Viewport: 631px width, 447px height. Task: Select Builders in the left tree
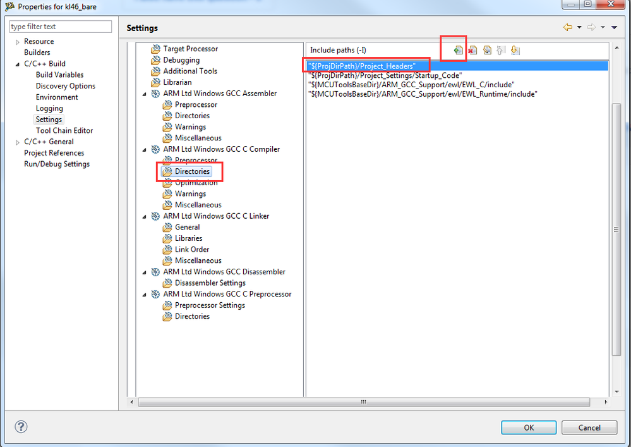click(x=37, y=52)
